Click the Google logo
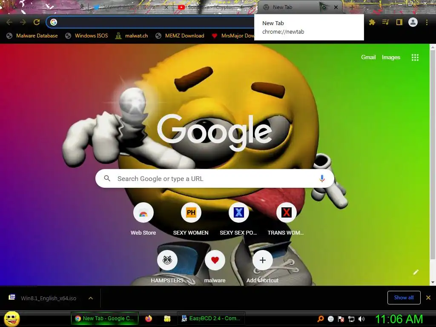 215,132
